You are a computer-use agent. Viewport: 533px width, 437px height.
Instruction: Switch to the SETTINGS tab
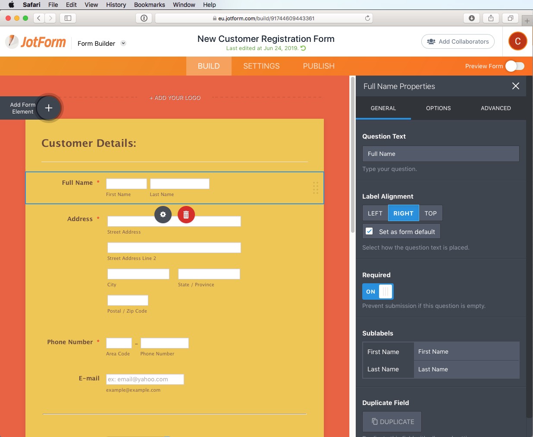(261, 66)
